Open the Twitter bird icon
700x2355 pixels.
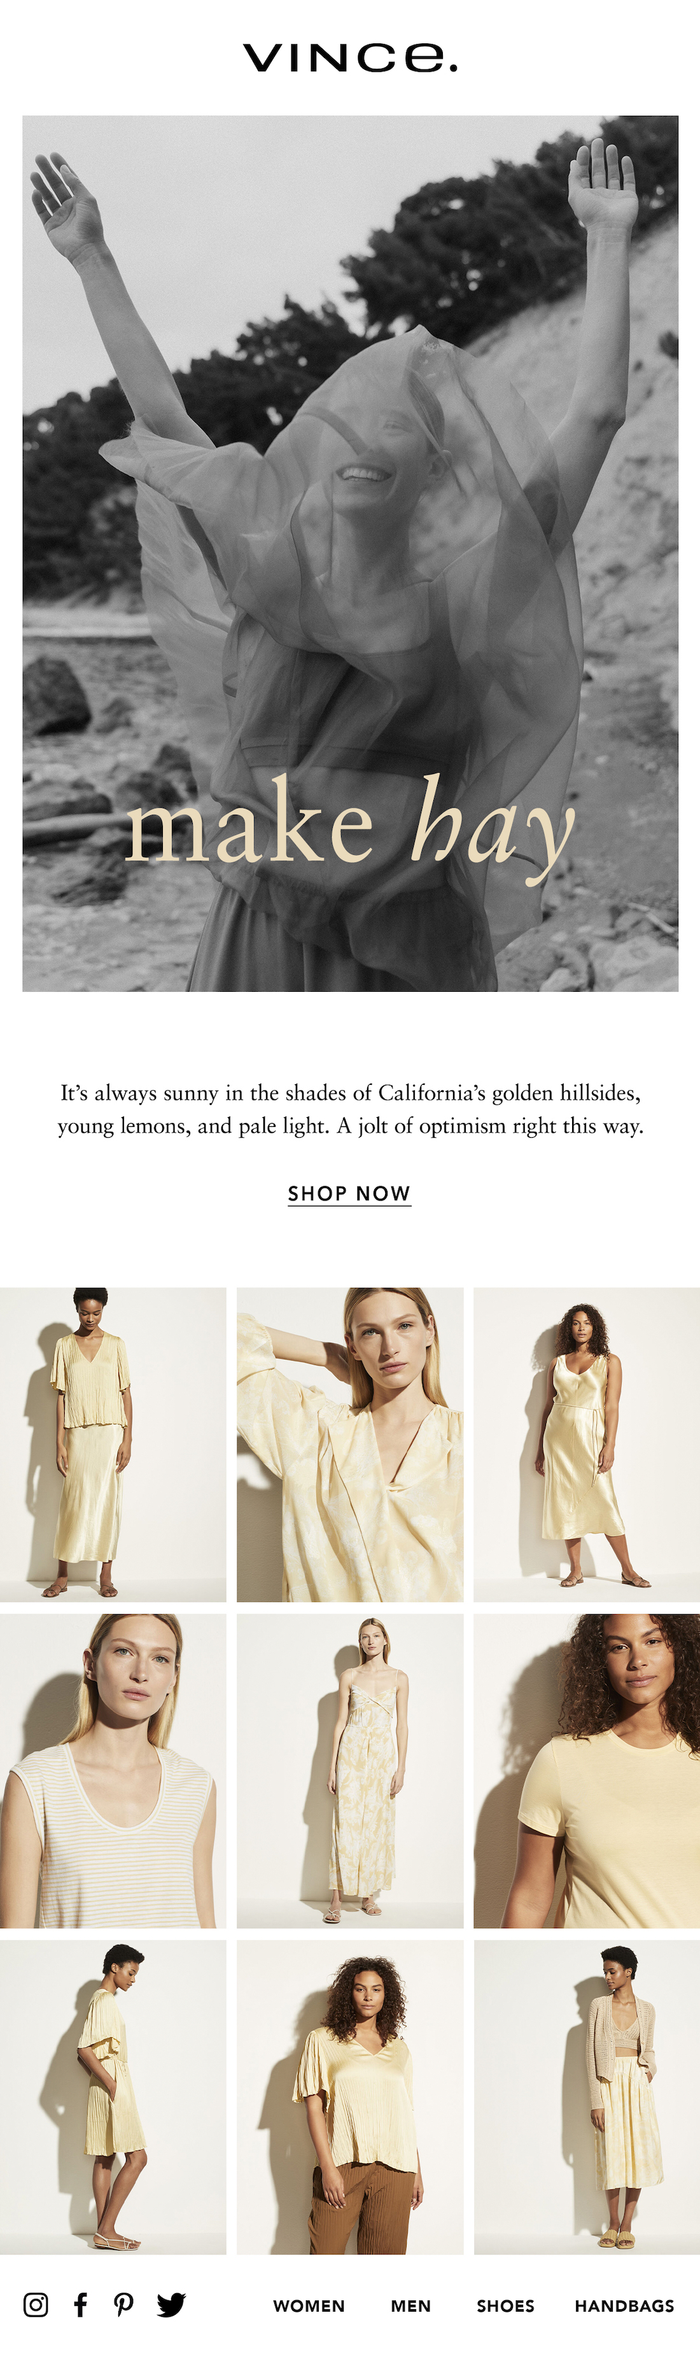(171, 2305)
